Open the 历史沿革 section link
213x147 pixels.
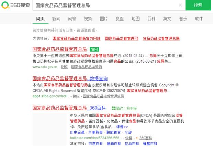(x=77, y=132)
